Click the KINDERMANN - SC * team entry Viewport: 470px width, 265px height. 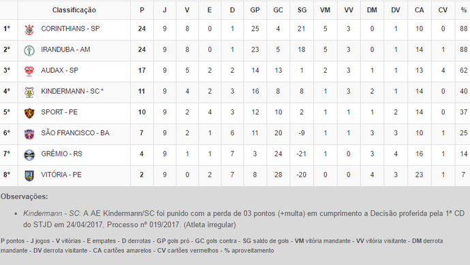point(72,91)
